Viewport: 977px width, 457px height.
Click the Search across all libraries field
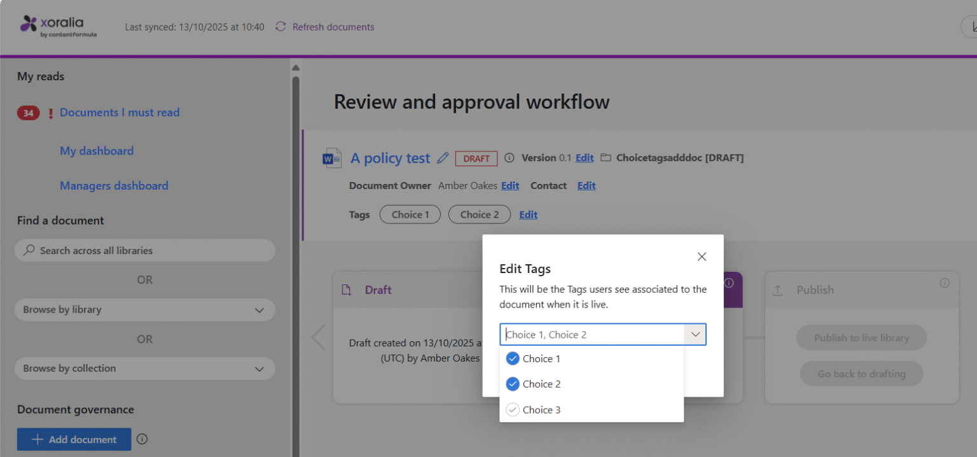pos(144,251)
